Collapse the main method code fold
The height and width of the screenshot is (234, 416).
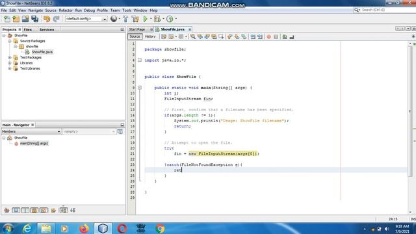[140, 88]
